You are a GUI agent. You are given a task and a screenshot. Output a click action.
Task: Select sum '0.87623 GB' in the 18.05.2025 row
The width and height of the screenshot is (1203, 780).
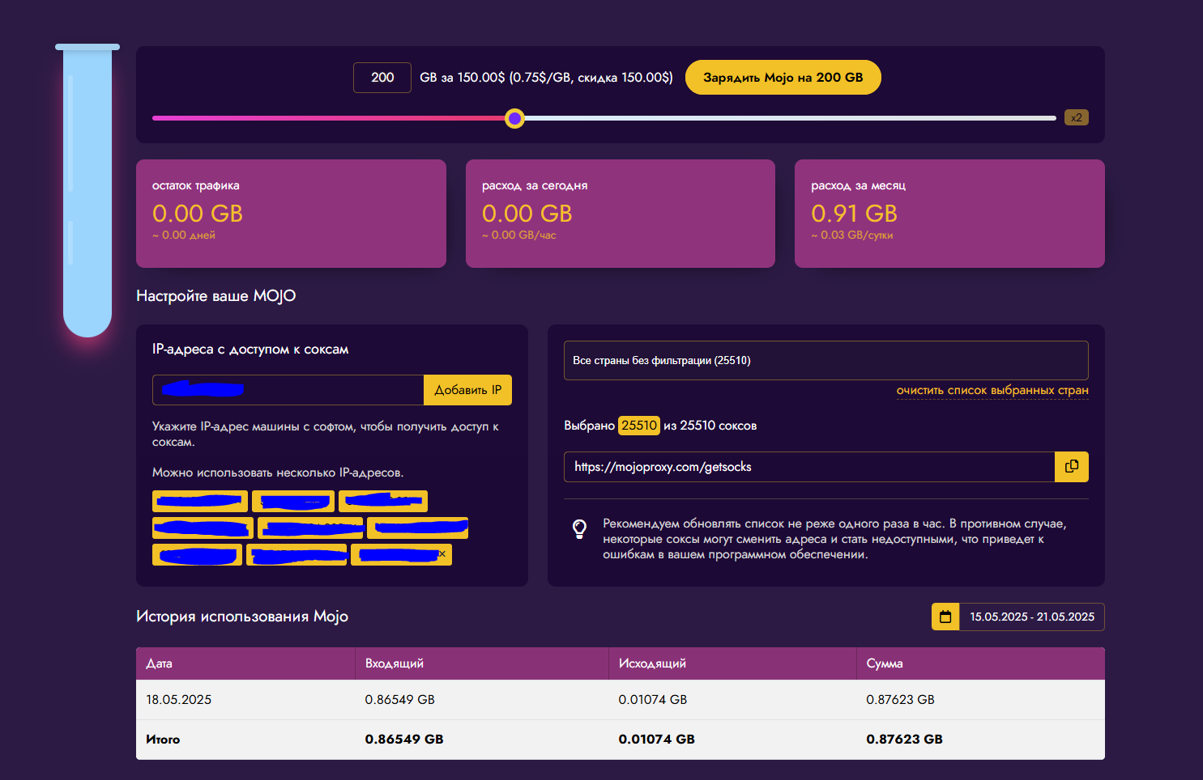coord(900,700)
